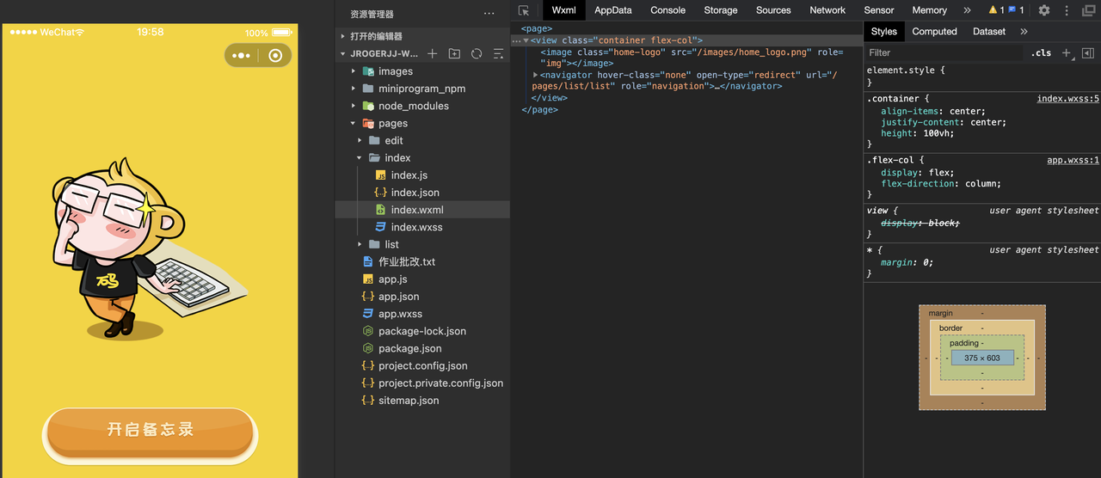Viewport: 1101px width, 478px height.
Task: Click the app.json braces icon
Action: click(x=368, y=297)
